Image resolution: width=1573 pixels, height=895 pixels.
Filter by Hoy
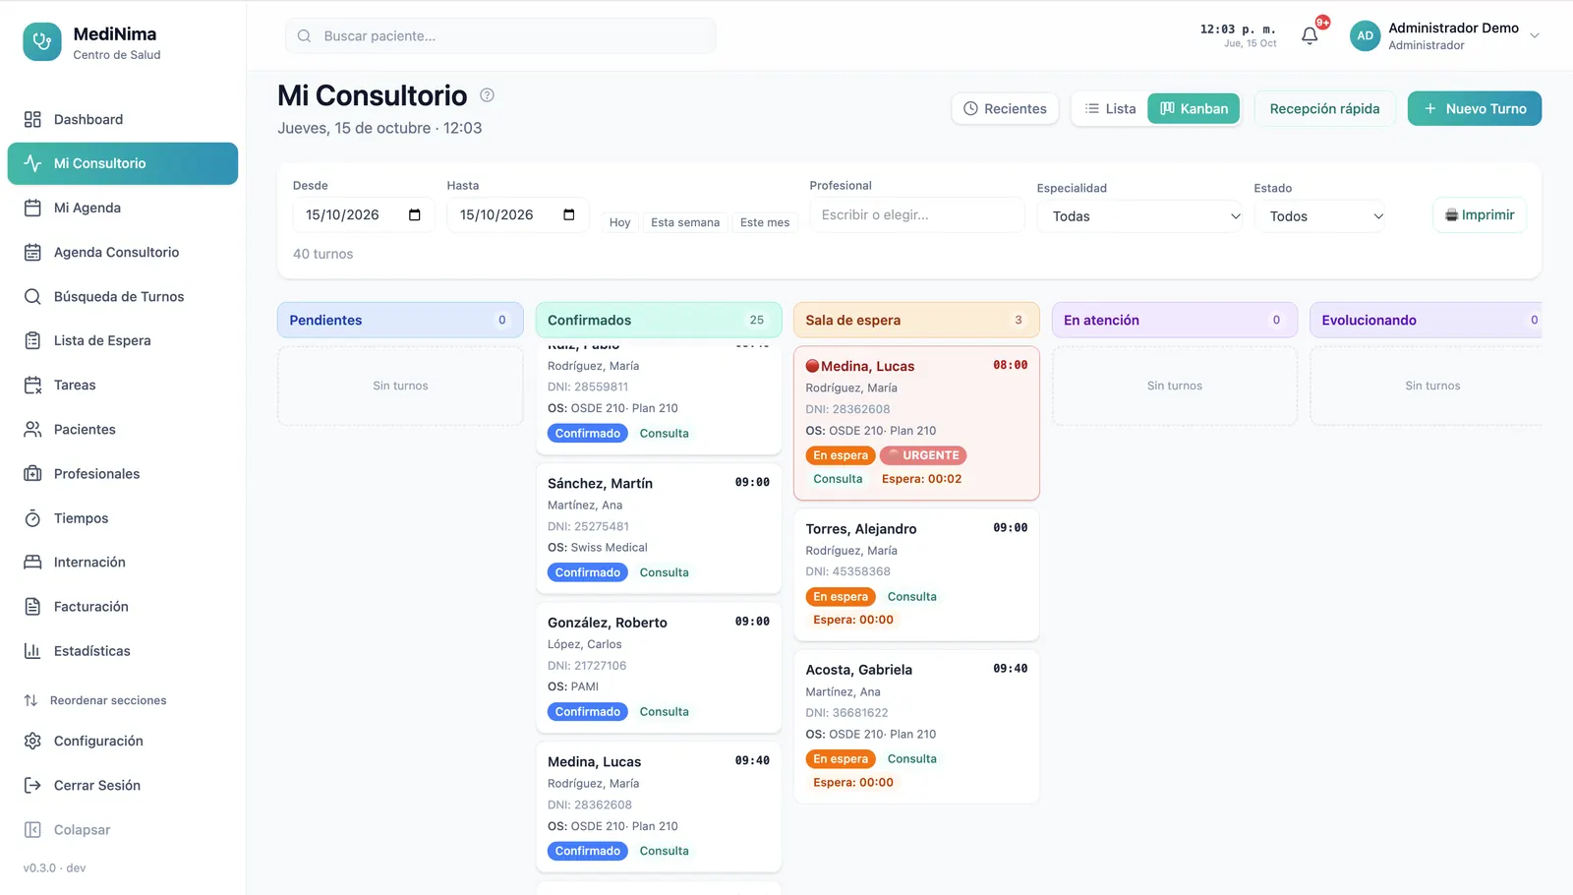pyautogui.click(x=619, y=222)
